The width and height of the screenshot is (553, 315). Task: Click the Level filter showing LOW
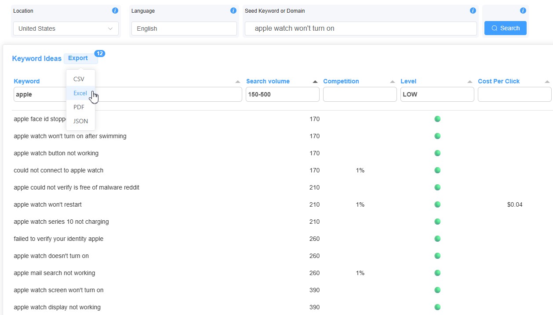pos(437,94)
